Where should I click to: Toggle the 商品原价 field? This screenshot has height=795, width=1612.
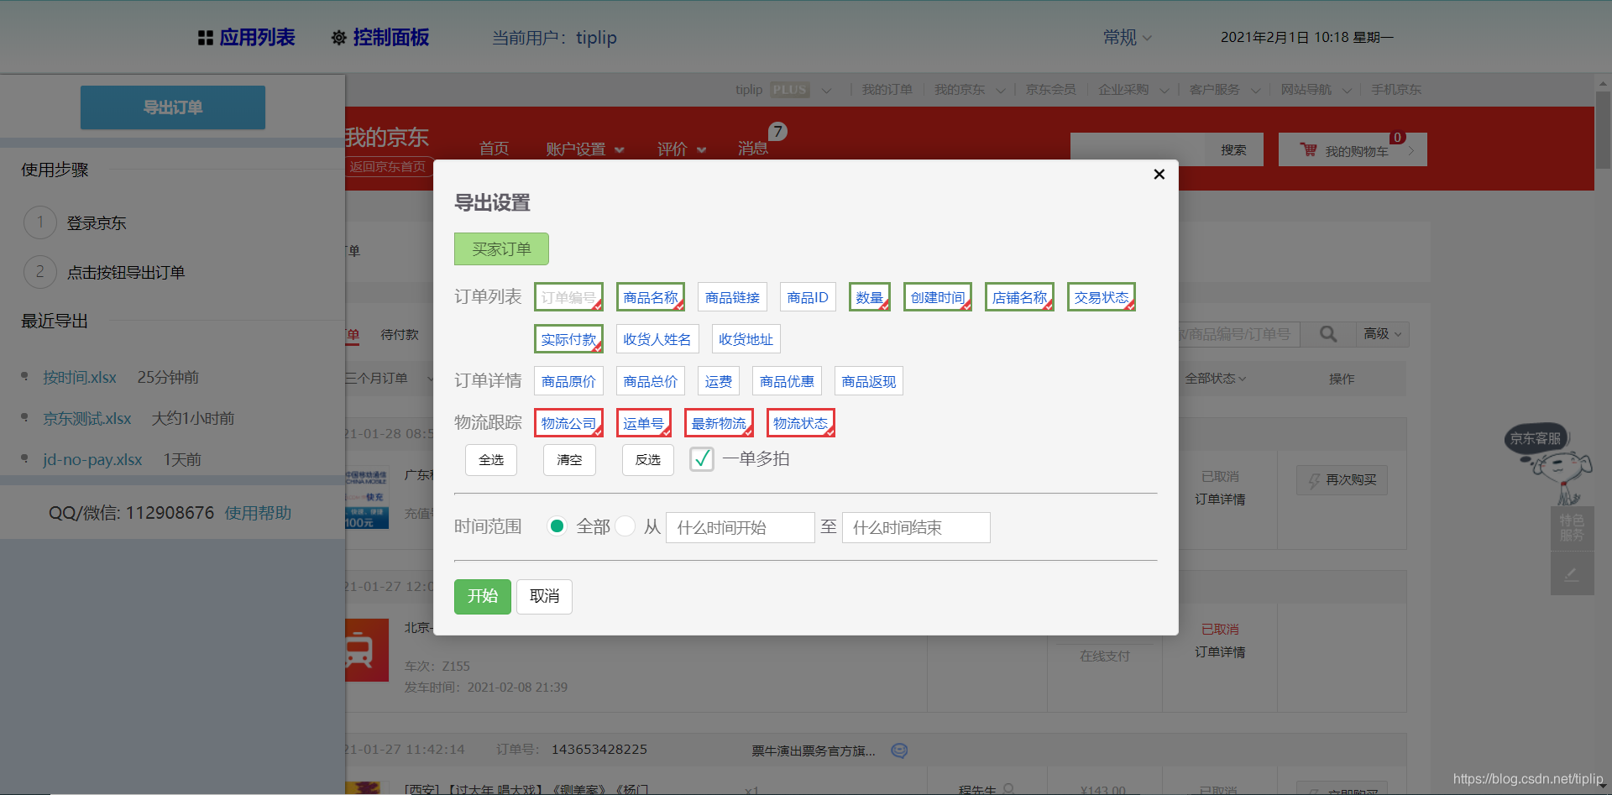point(568,381)
